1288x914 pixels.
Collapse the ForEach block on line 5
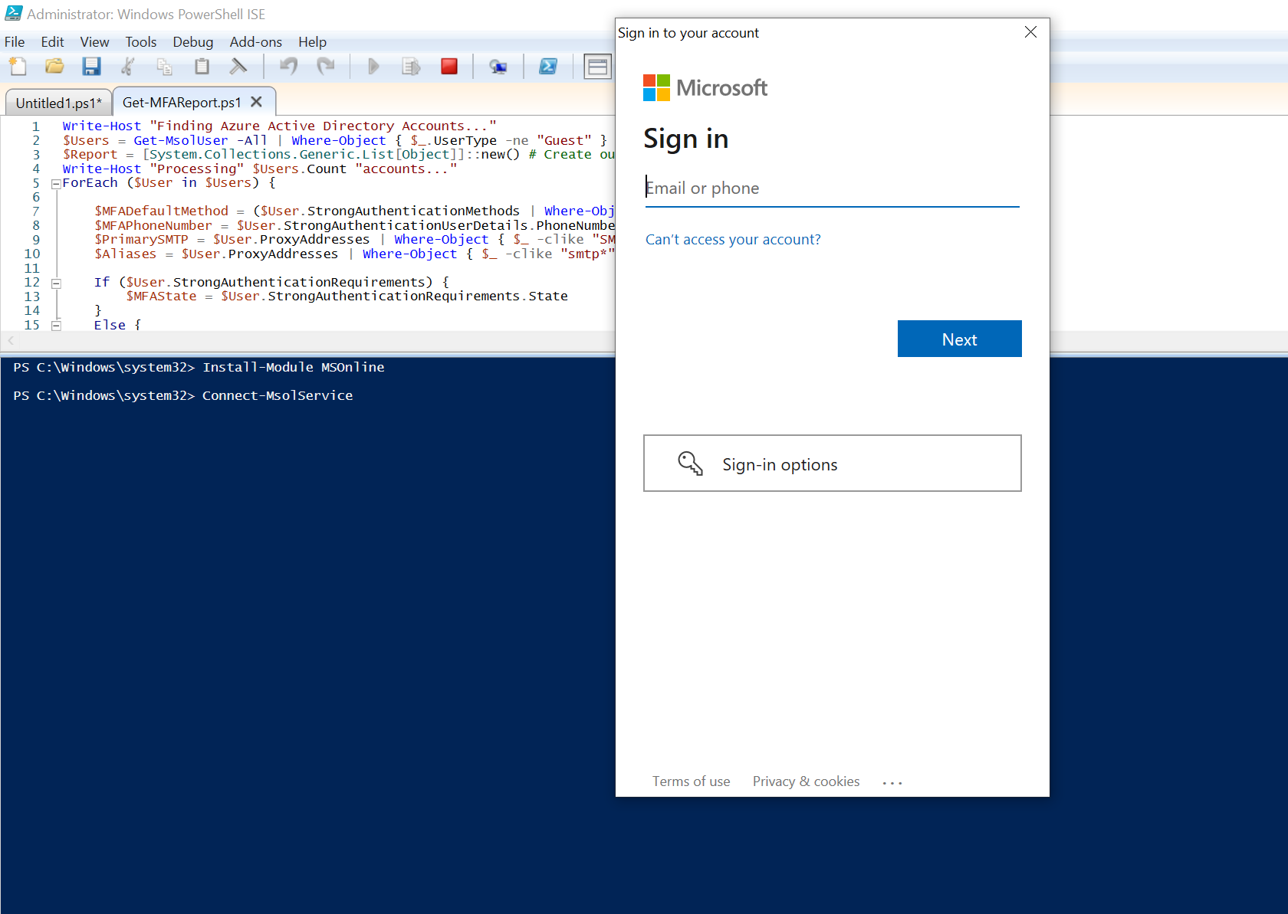(56, 184)
